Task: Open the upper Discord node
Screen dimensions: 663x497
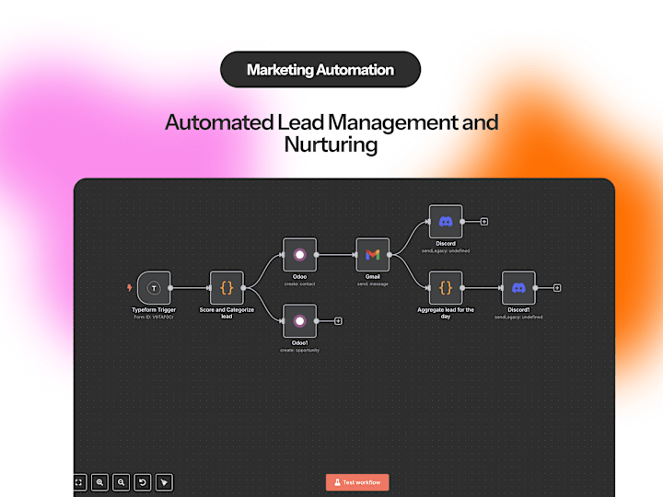Action: 446,222
